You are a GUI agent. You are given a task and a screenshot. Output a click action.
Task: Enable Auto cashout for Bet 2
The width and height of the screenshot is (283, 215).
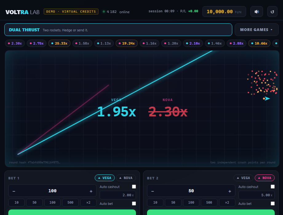pos(273,187)
